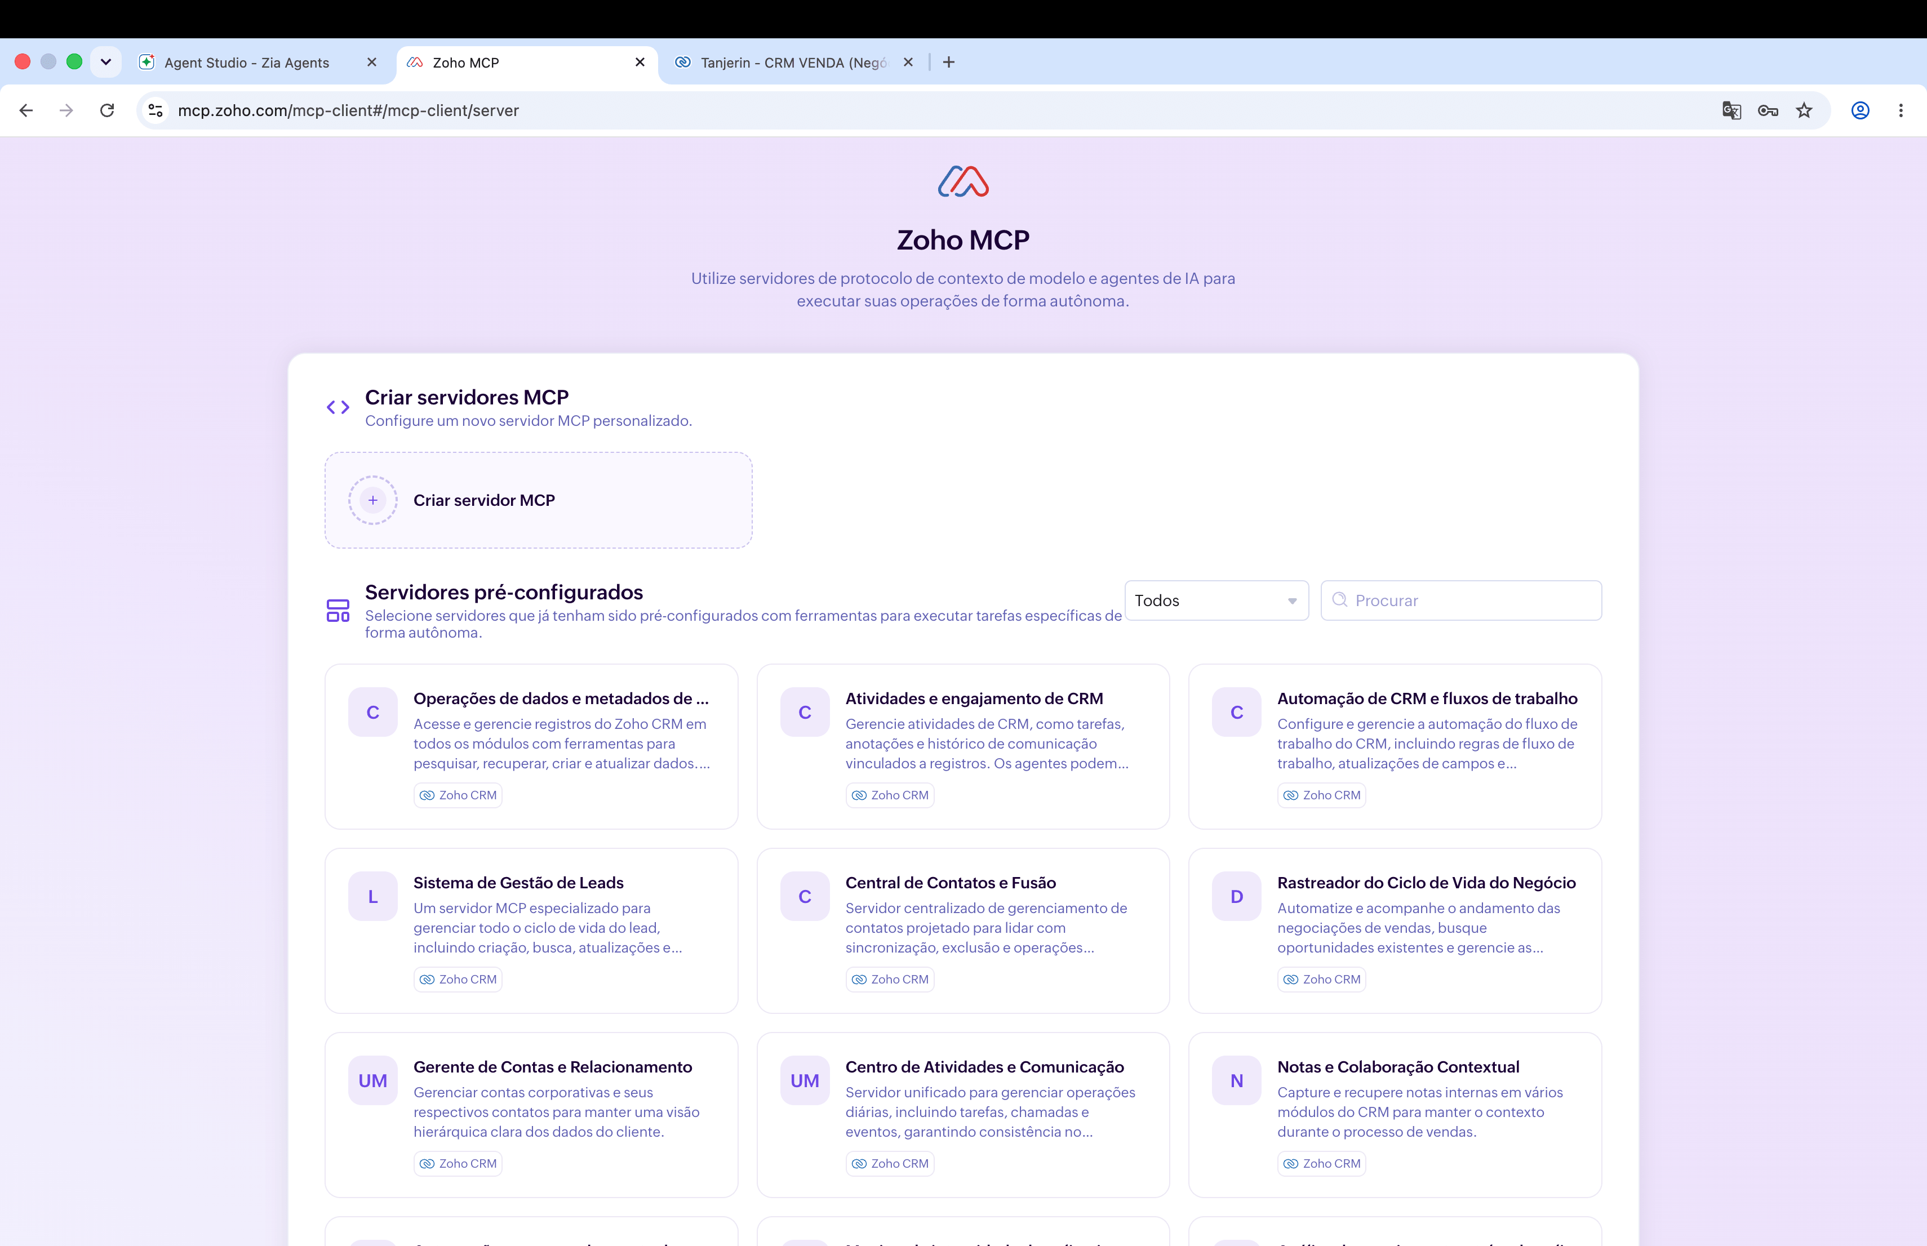Screen dimensions: 1927x1246
Task: Open Rastreador do Ciclo de Vida do Negócio
Action: tap(1427, 883)
